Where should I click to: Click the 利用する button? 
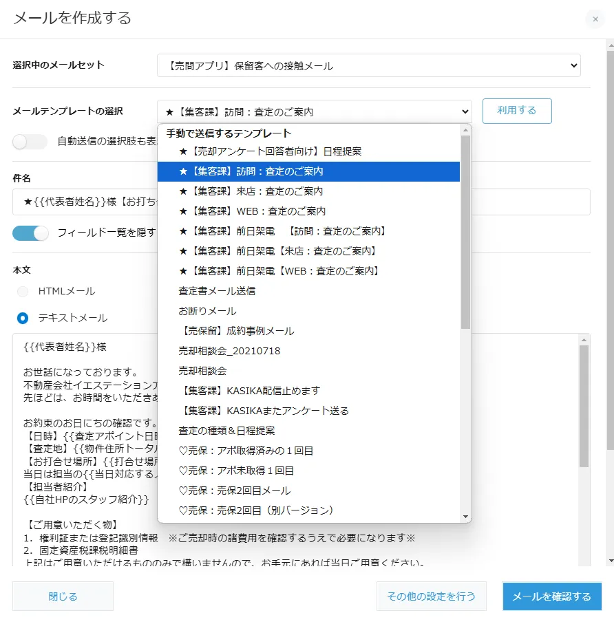click(516, 111)
